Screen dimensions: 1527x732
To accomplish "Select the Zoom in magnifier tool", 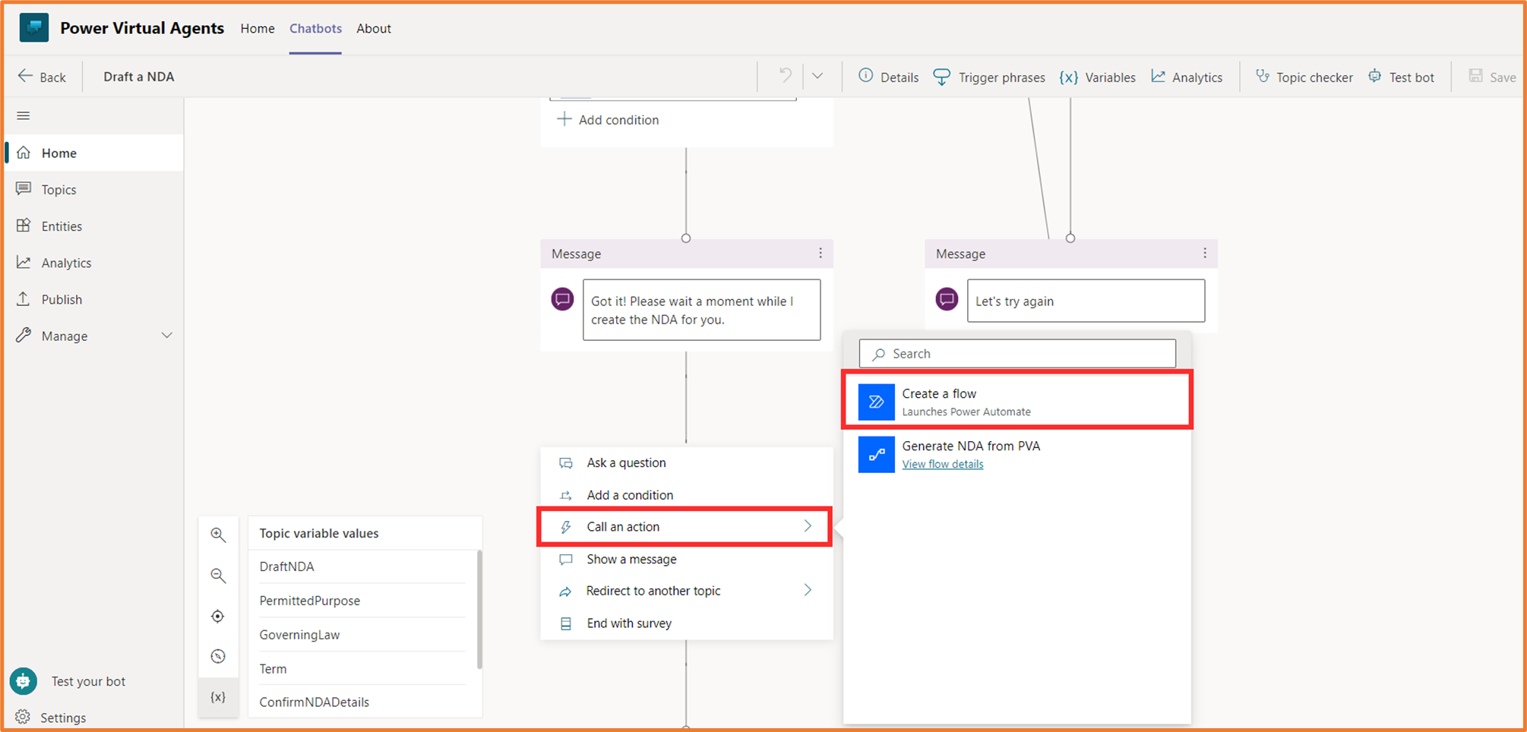I will [218, 535].
